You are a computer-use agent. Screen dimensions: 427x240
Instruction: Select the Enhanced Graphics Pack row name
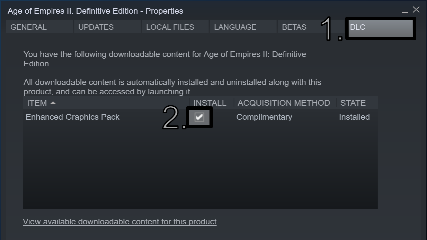[x=72, y=117]
